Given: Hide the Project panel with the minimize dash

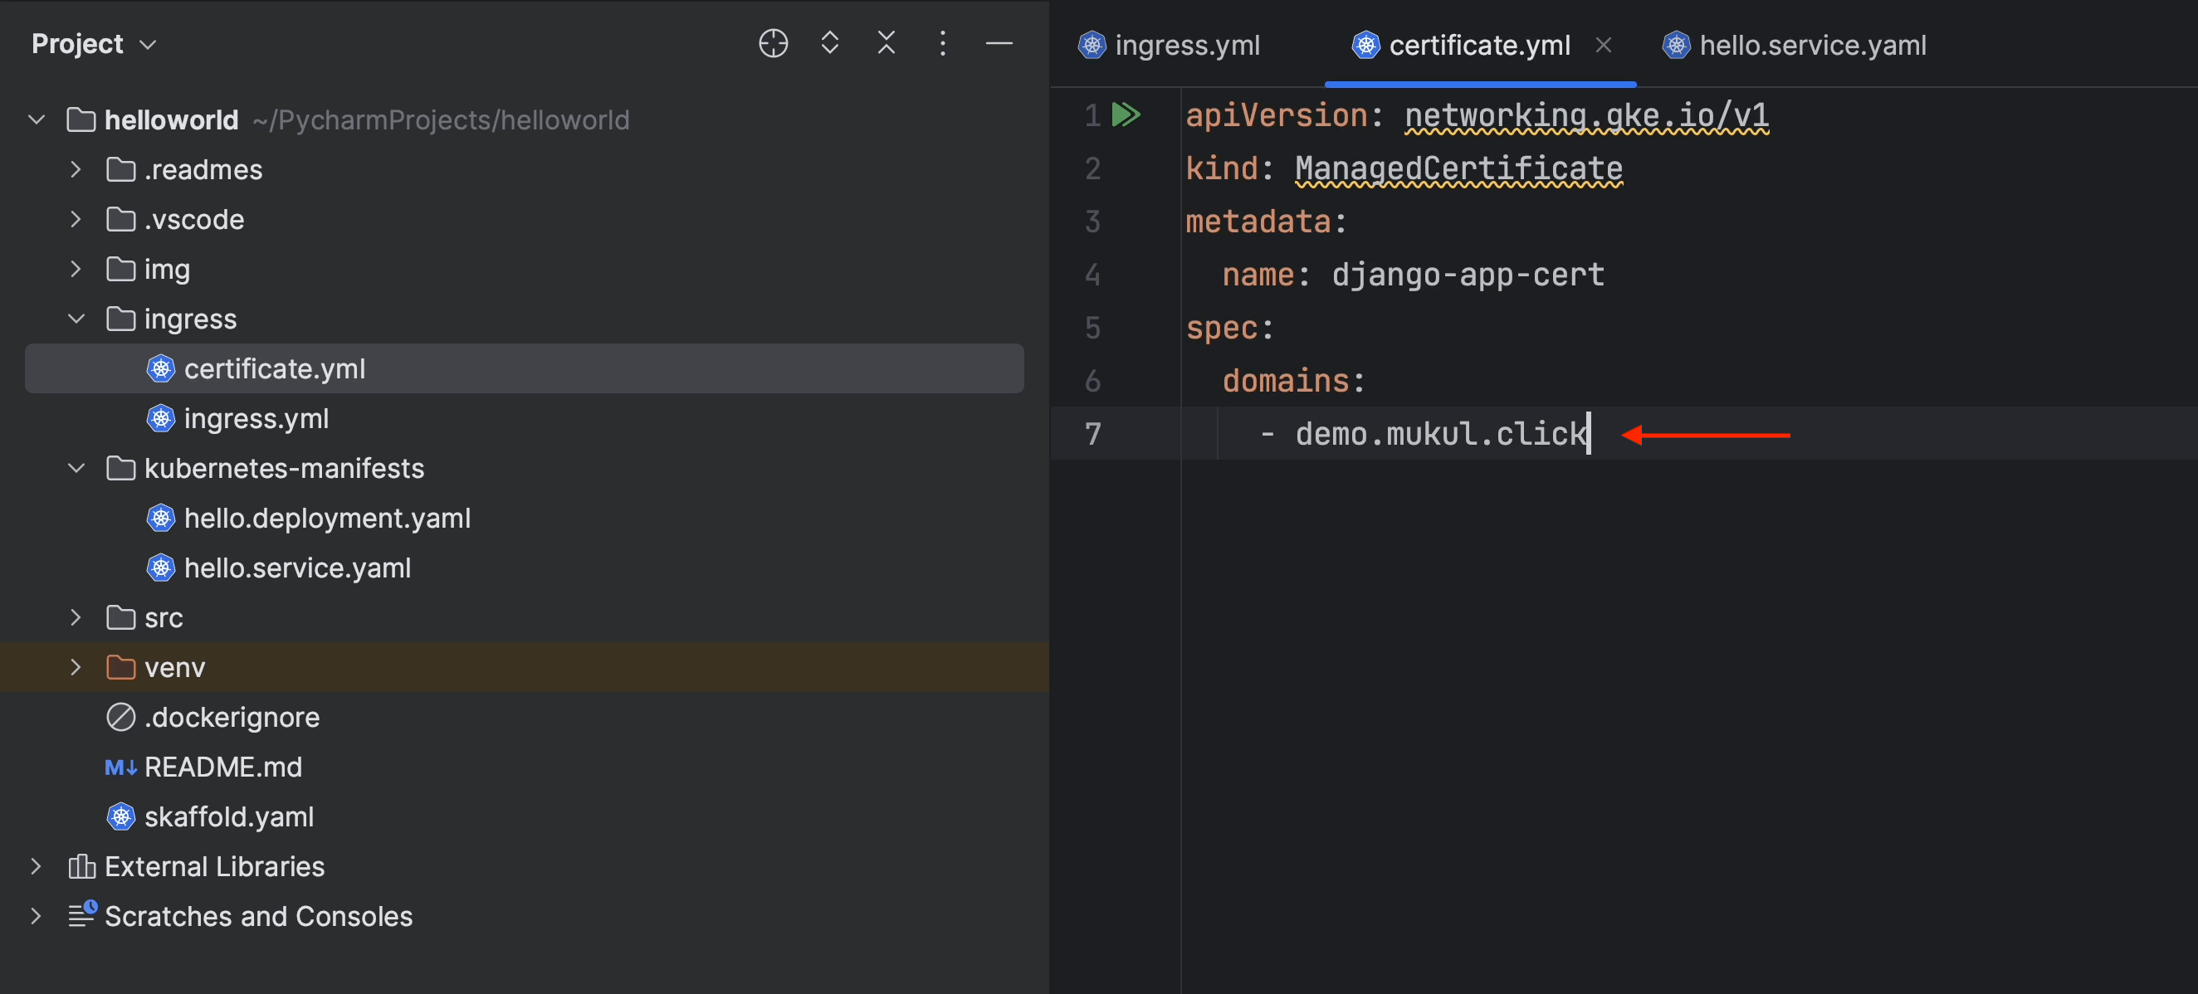Looking at the screenshot, I should coord(999,42).
